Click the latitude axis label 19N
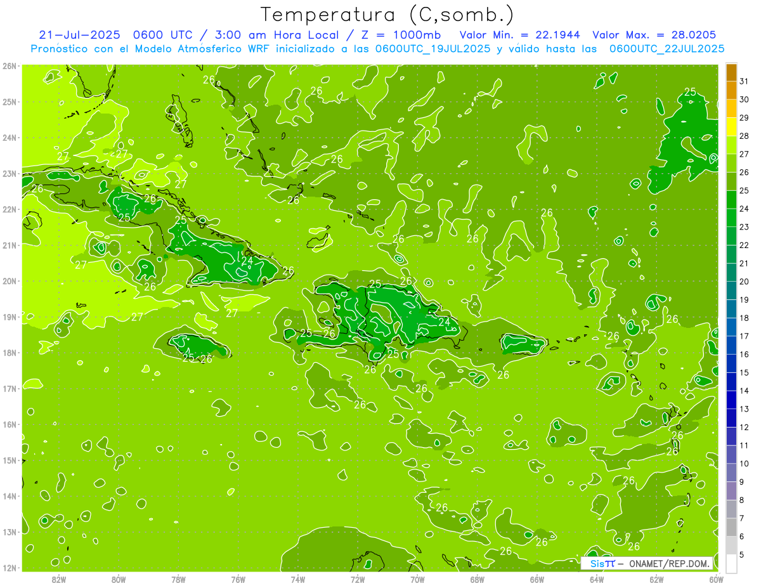Screen dimensions: 761x588 coord(9,317)
